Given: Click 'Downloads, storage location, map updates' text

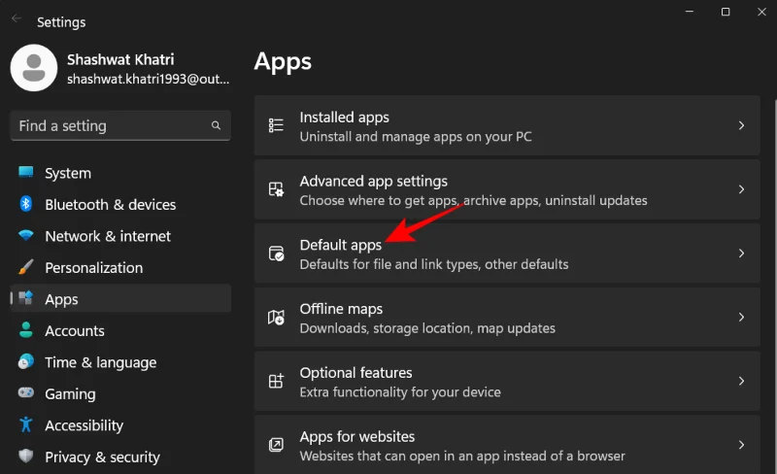Looking at the screenshot, I should pyautogui.click(x=427, y=328).
